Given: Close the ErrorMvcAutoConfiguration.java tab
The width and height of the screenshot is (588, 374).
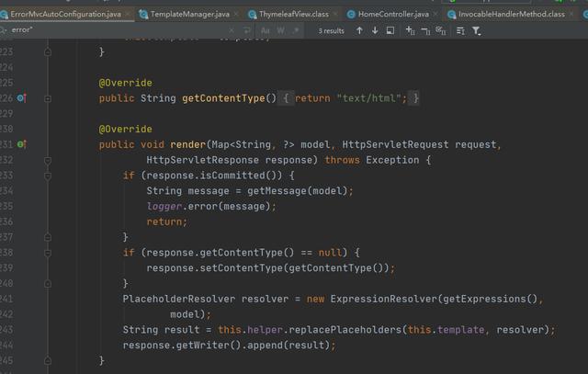Looking at the screenshot, I should tap(128, 15).
